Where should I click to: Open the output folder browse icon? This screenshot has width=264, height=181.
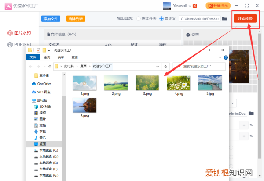[224, 18]
